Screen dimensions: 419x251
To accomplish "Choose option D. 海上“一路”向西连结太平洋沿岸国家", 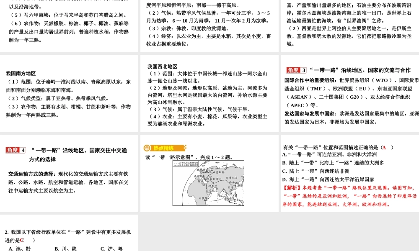I will [x=328, y=179].
